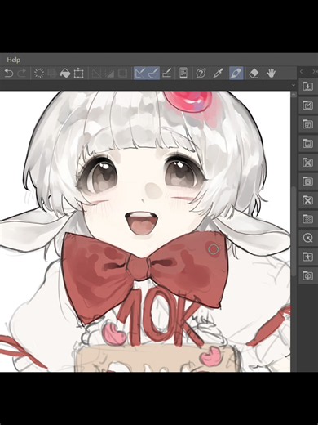Toggle Snap to Grid
Screen dimensions: 318x425
(166, 73)
